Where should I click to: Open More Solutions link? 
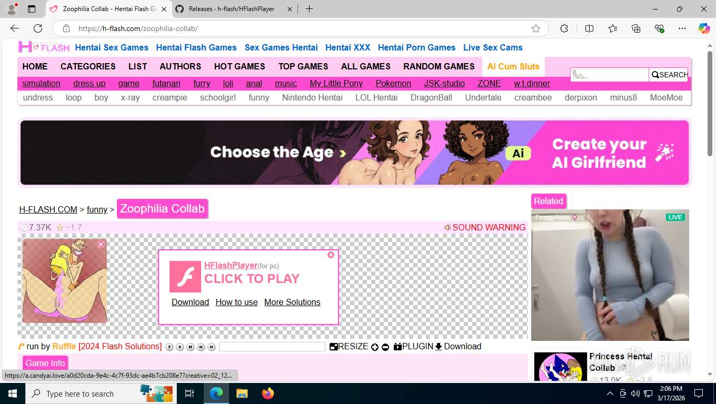click(292, 302)
